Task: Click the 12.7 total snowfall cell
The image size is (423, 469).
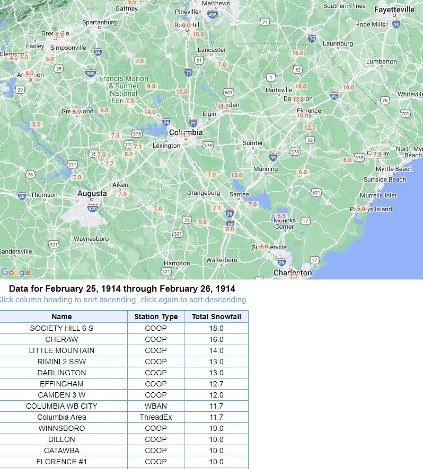Action: click(216, 384)
